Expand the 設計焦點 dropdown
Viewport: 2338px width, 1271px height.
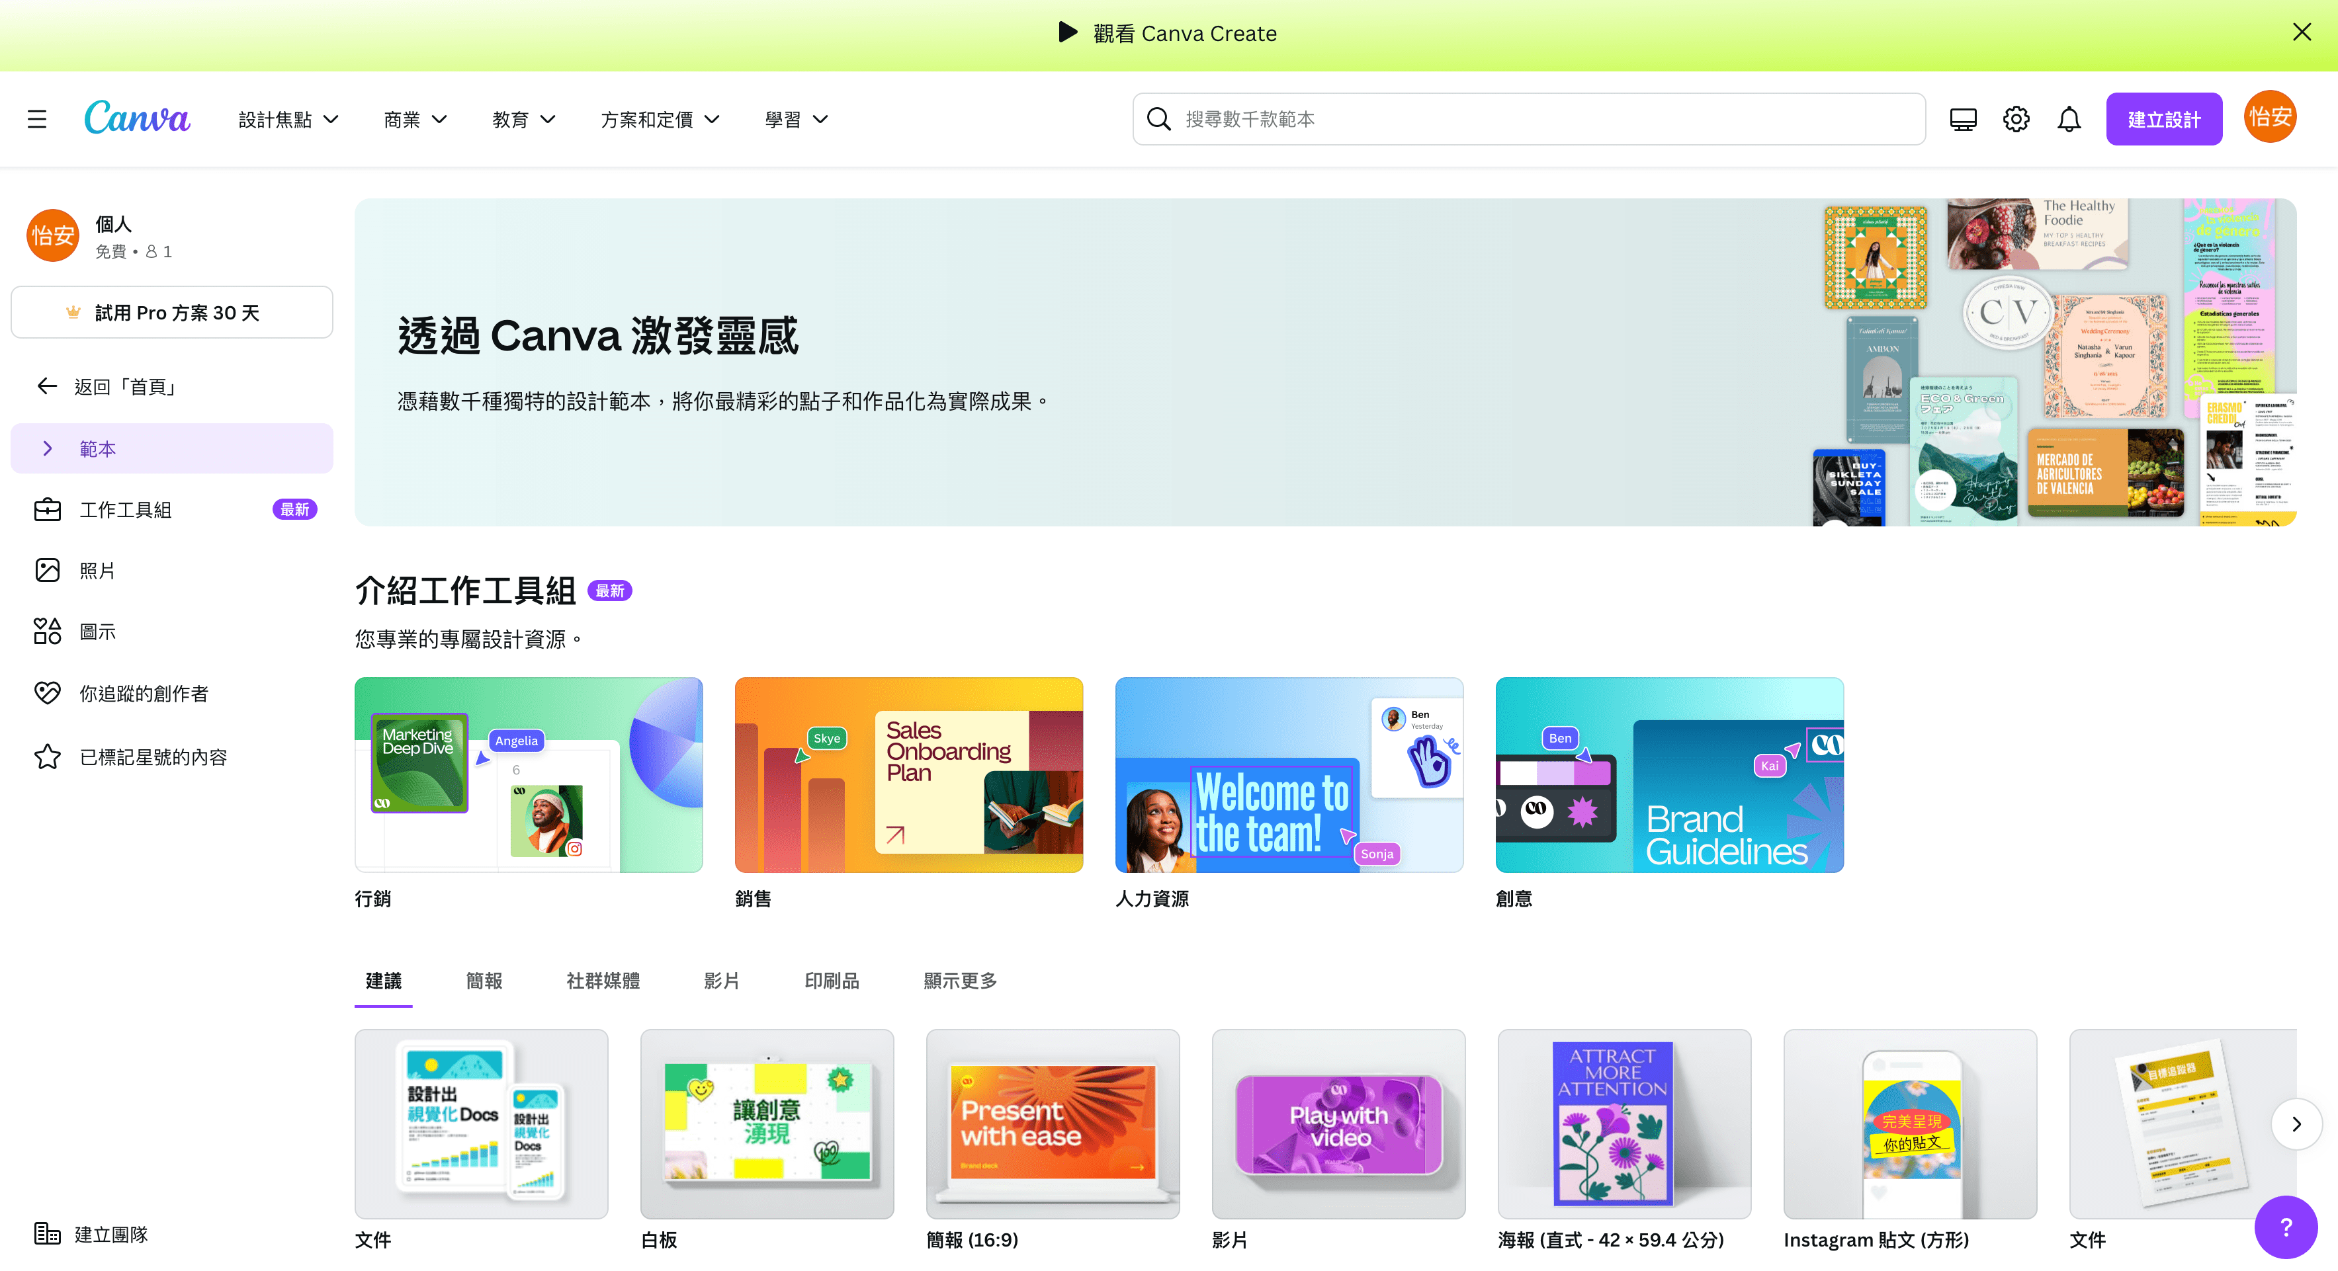pos(288,120)
